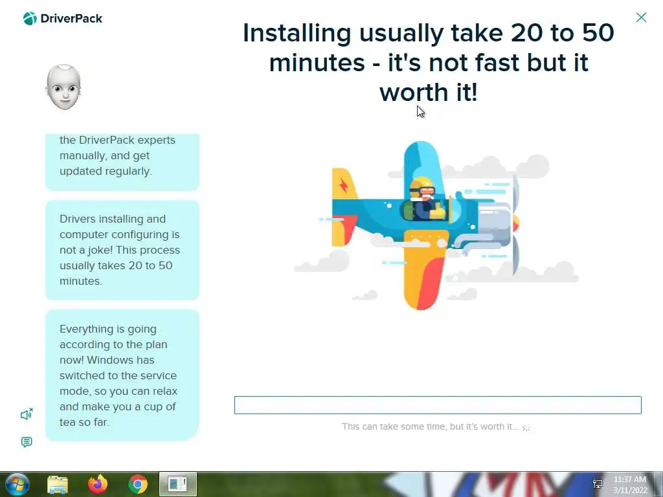The width and height of the screenshot is (663, 497).
Task: Click the DriverPack logo
Action: pos(63,19)
